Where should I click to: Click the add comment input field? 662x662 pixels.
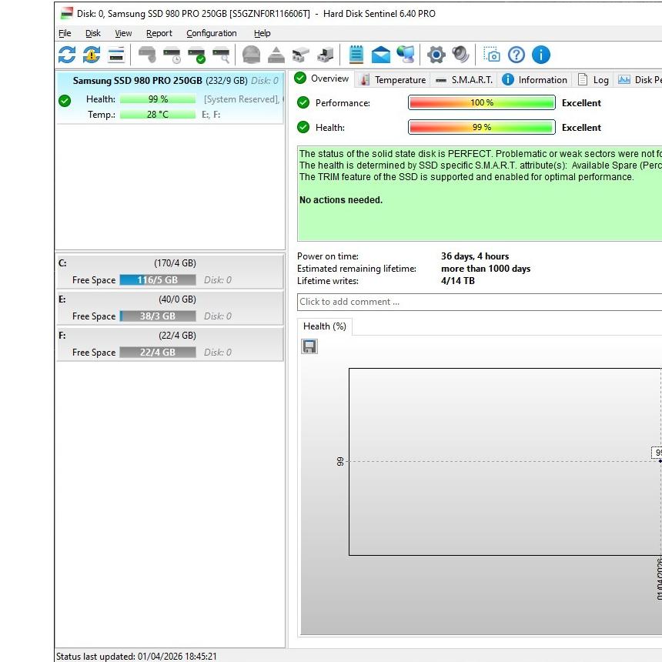[x=480, y=302]
